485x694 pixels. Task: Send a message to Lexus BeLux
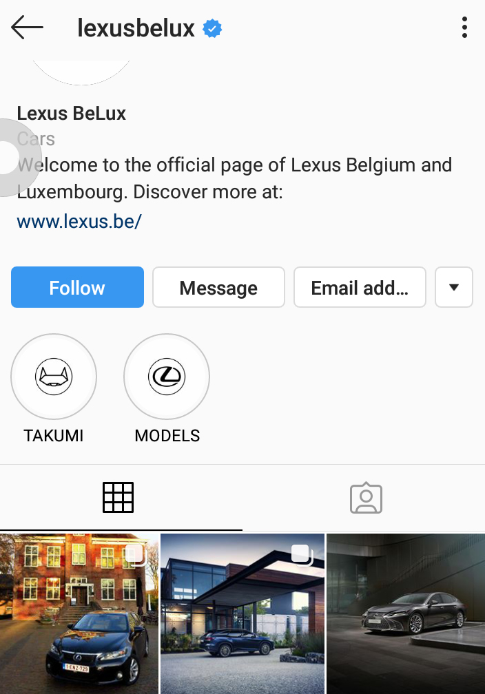tap(218, 287)
